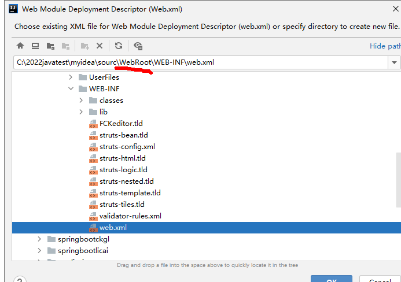The image size is (401, 282).
Task: Collapse the WEB-INF folder
Action: click(71, 88)
